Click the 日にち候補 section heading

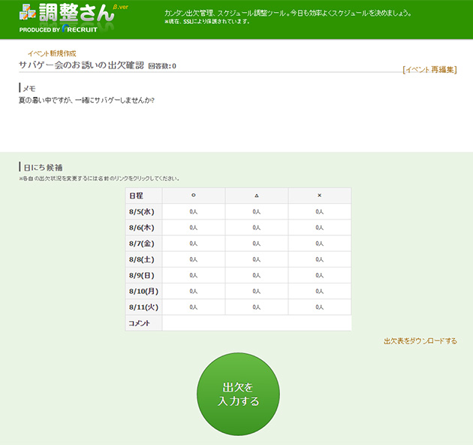[43, 167]
